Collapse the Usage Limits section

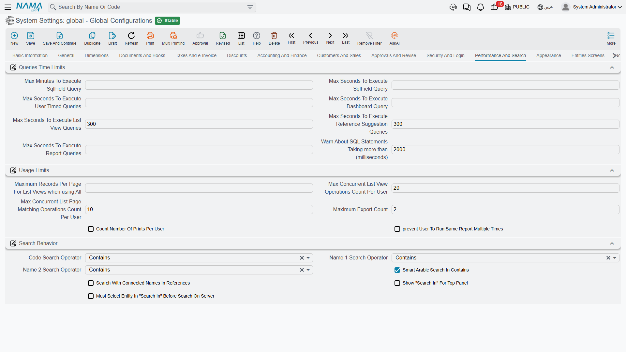tap(612, 170)
